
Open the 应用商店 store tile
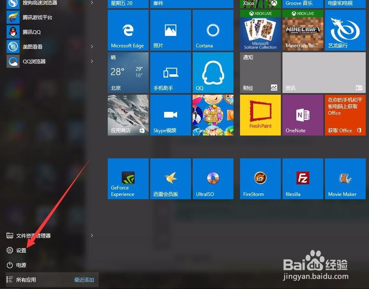coord(128,115)
